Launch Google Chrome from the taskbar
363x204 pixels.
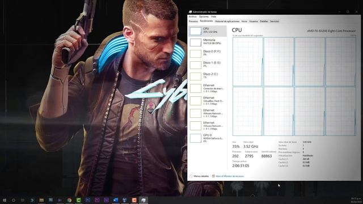tap(69, 200)
